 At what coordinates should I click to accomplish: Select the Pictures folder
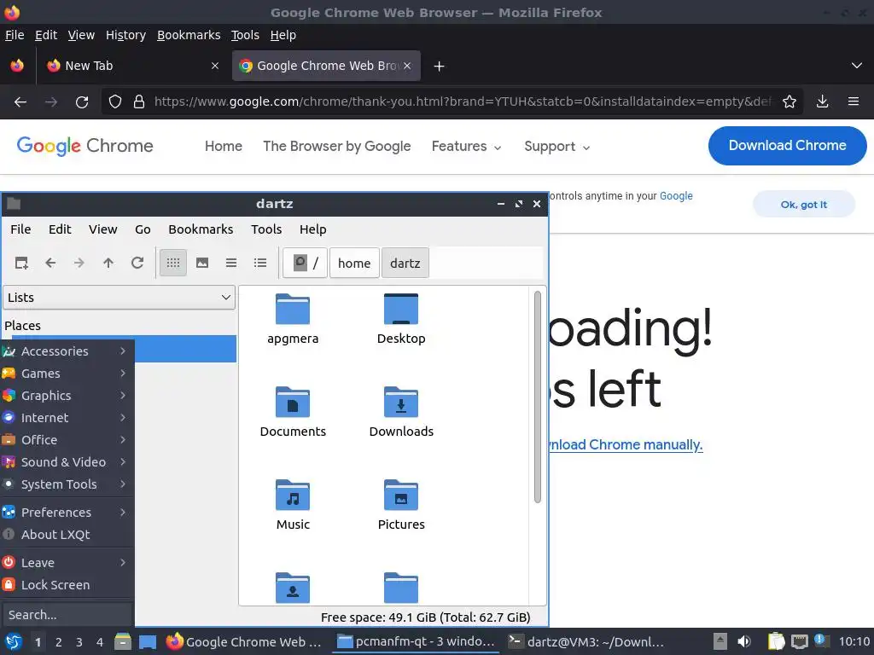click(x=401, y=505)
